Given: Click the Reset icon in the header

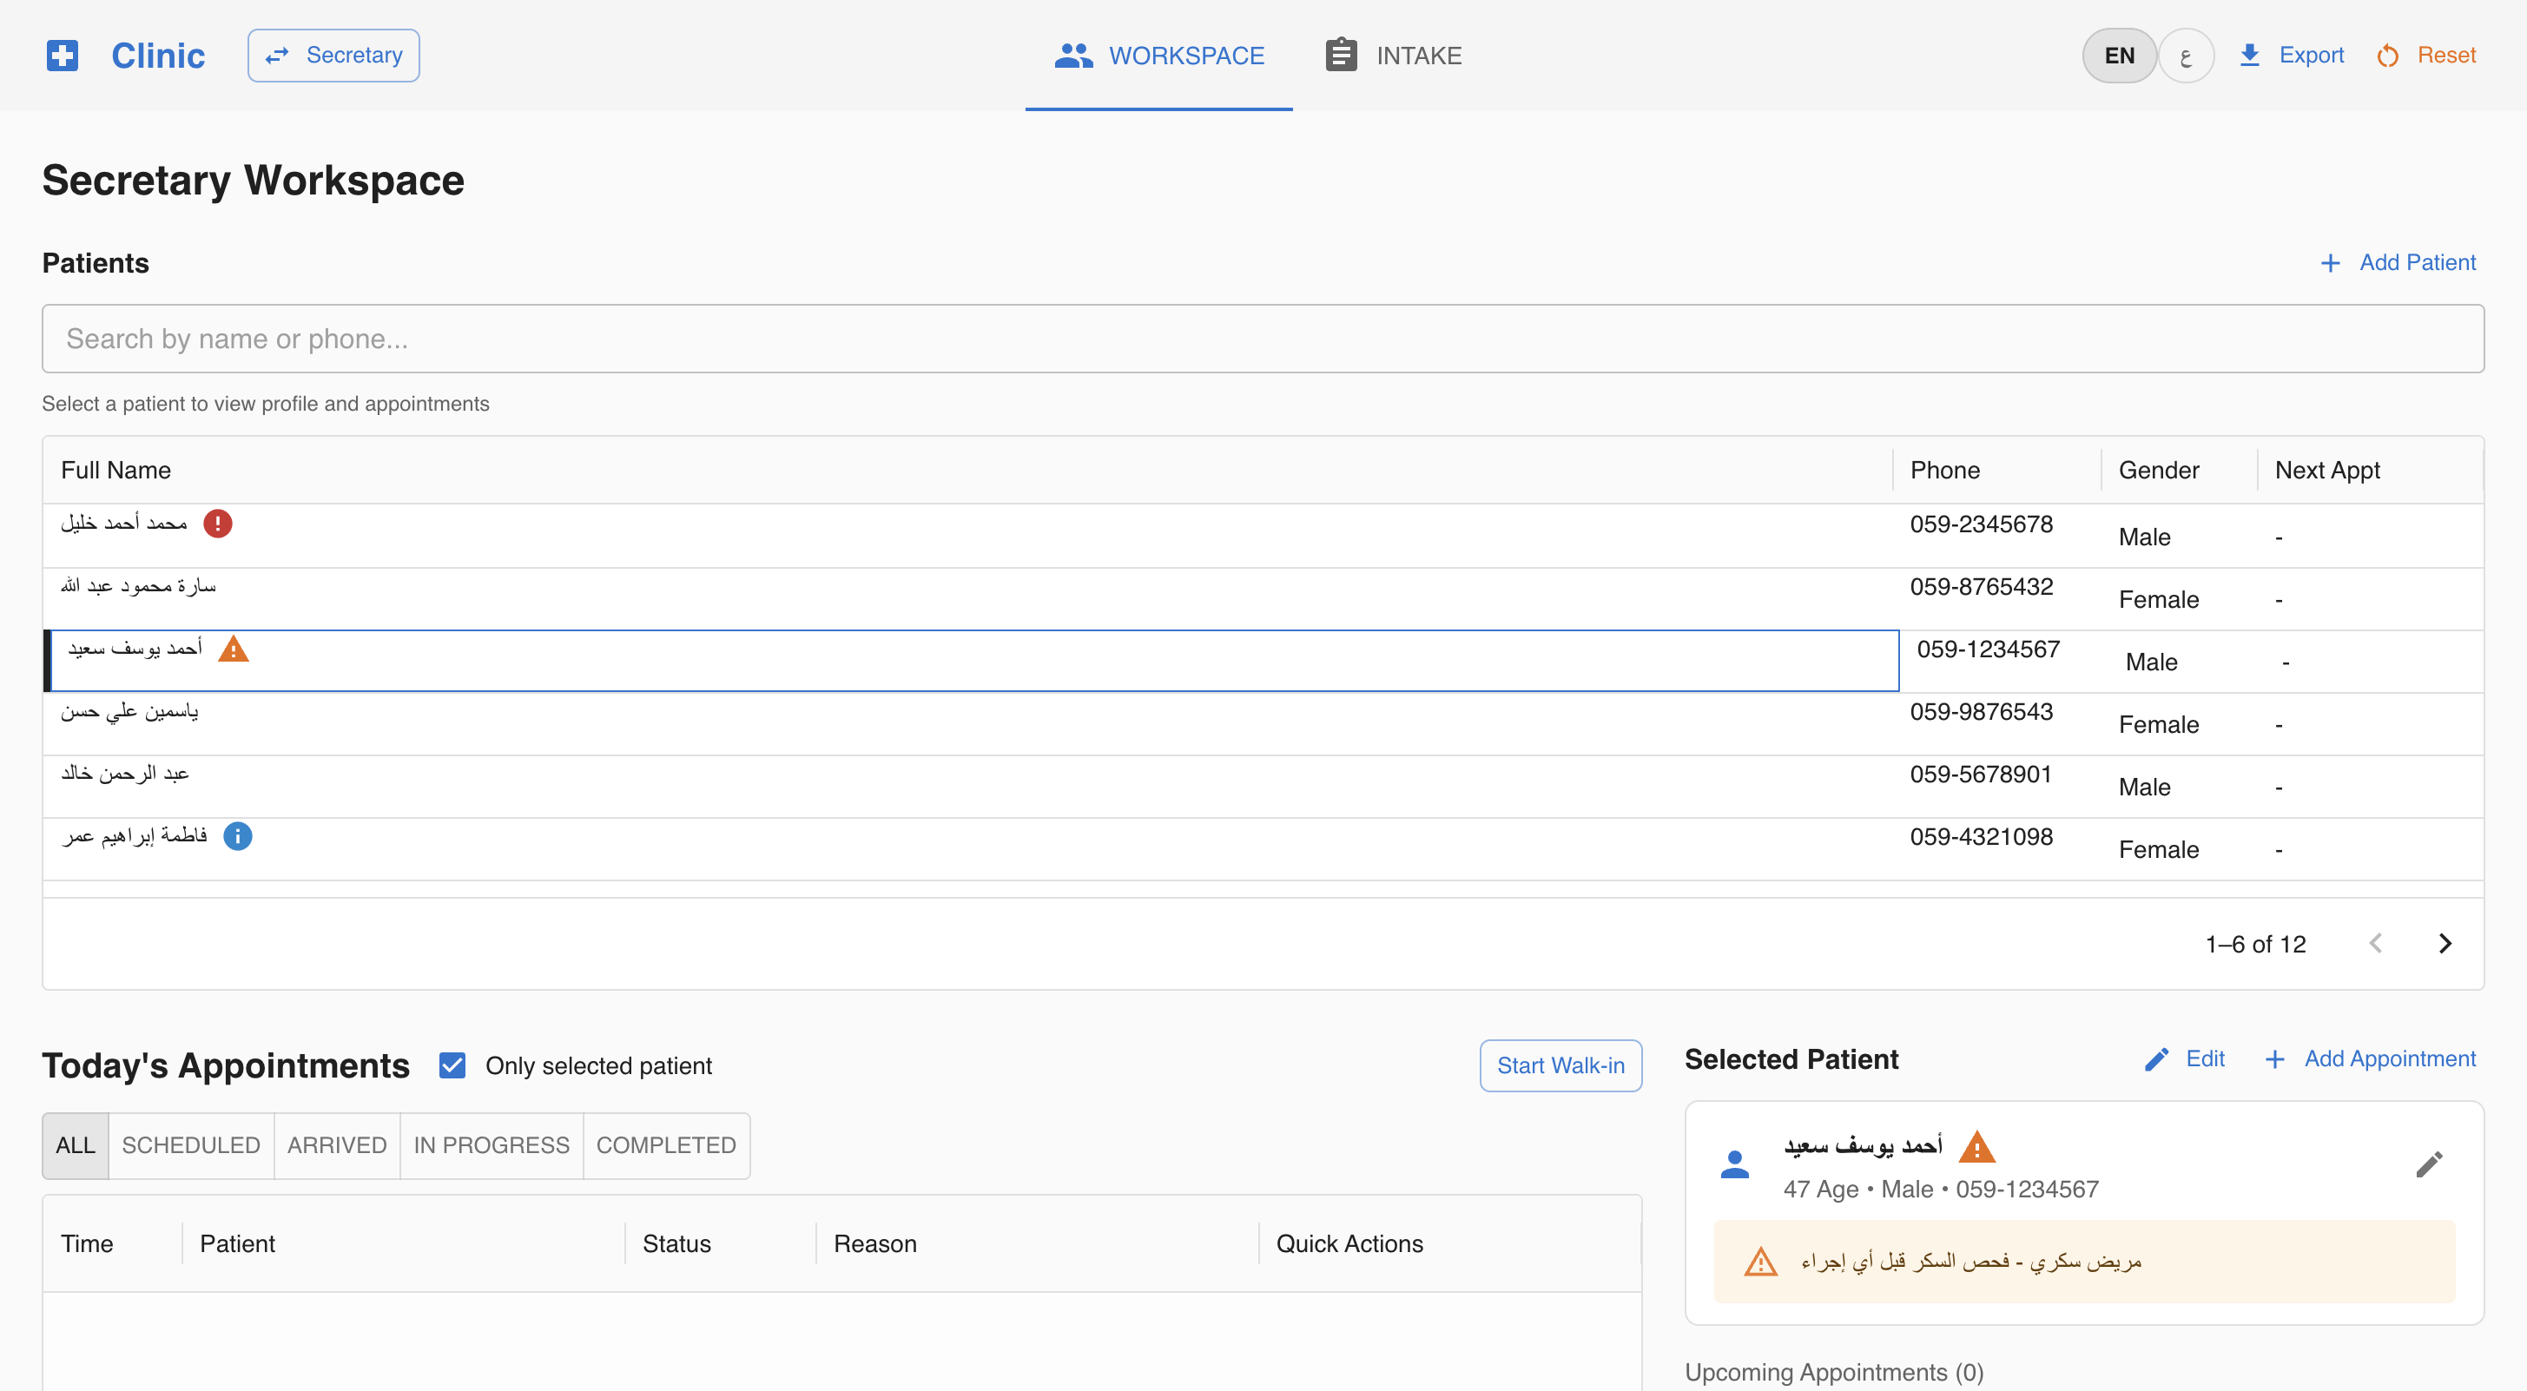Looking at the screenshot, I should point(2388,56).
